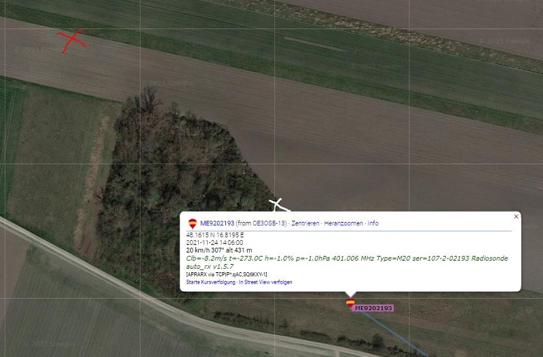
Task: Click Heranzoomen to zoom in
Action: 343,223
